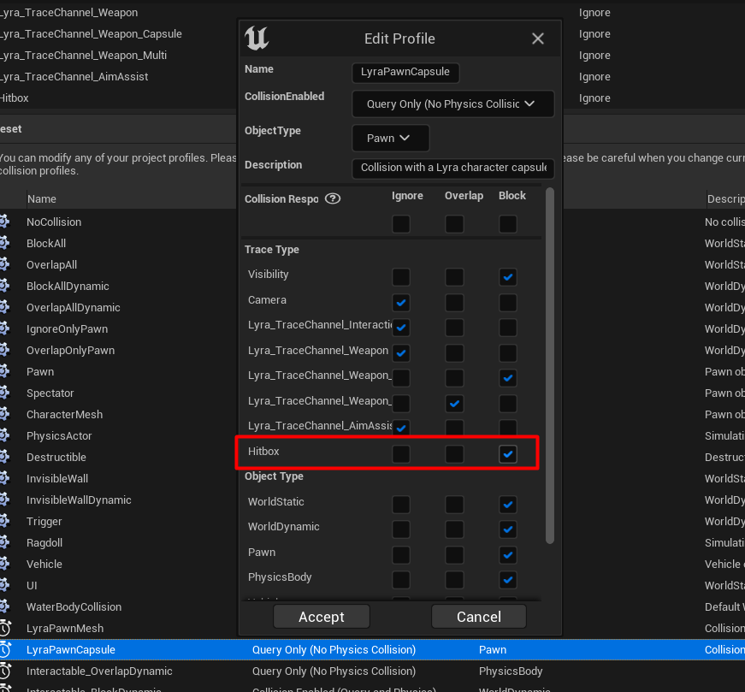This screenshot has height=692, width=745.
Task: Set WorldDynamic response to Ignore
Action: (401, 529)
